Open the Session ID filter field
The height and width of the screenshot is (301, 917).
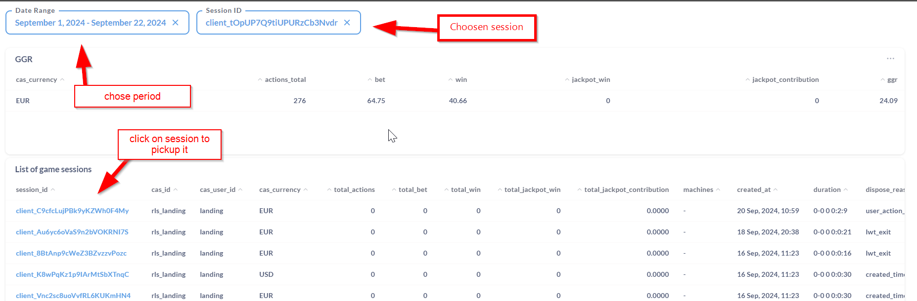point(271,23)
